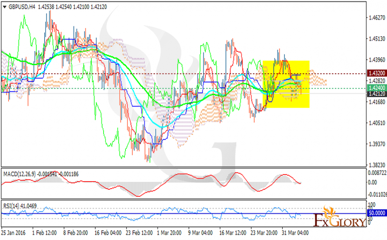Click the 16 Mar 12:00 date label

(233, 233)
